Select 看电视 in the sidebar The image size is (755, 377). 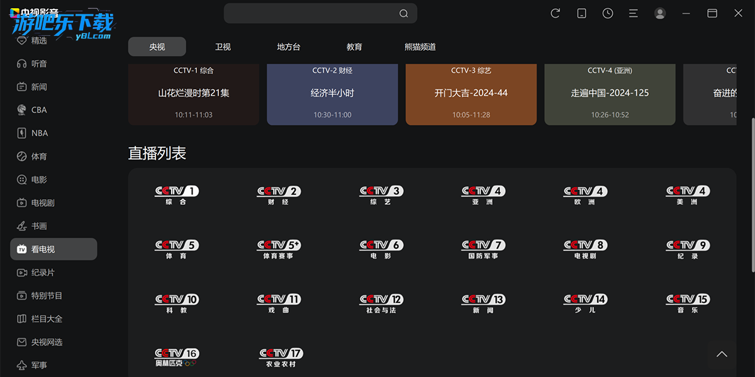point(53,249)
